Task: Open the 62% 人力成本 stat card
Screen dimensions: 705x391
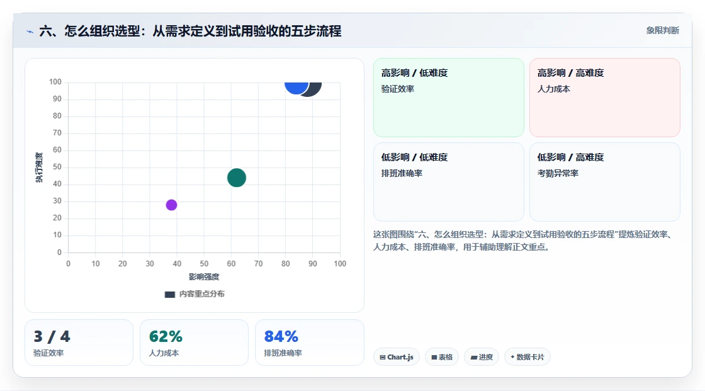Action: click(x=195, y=343)
